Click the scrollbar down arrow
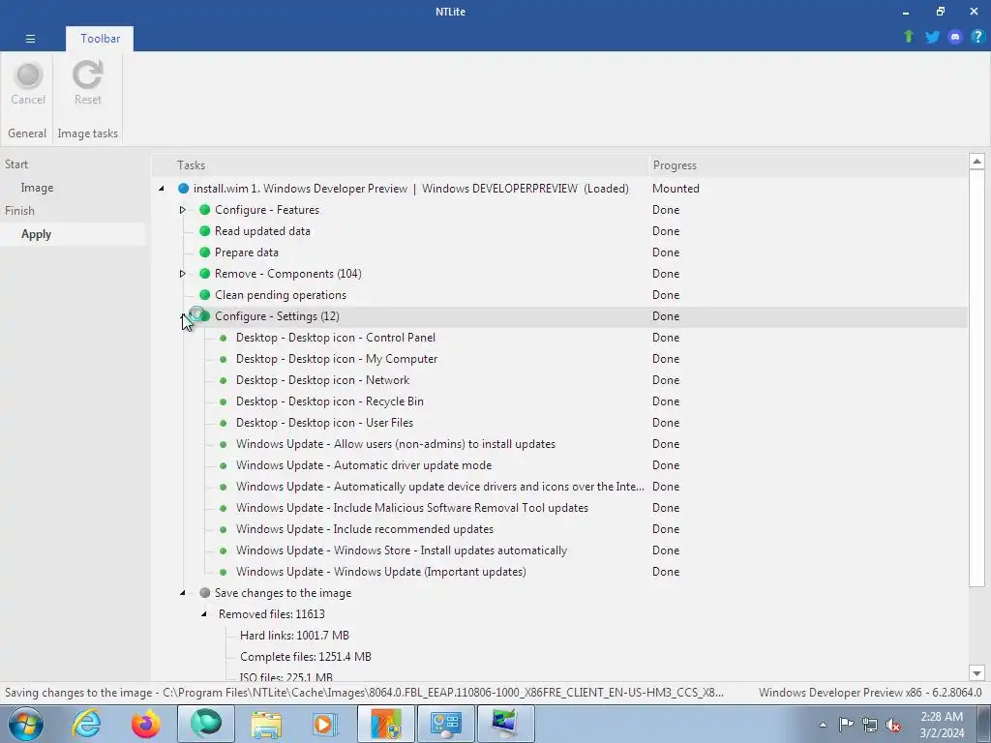 976,673
